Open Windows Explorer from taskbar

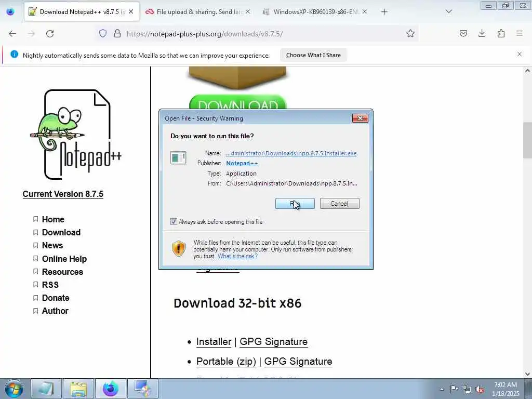78,389
